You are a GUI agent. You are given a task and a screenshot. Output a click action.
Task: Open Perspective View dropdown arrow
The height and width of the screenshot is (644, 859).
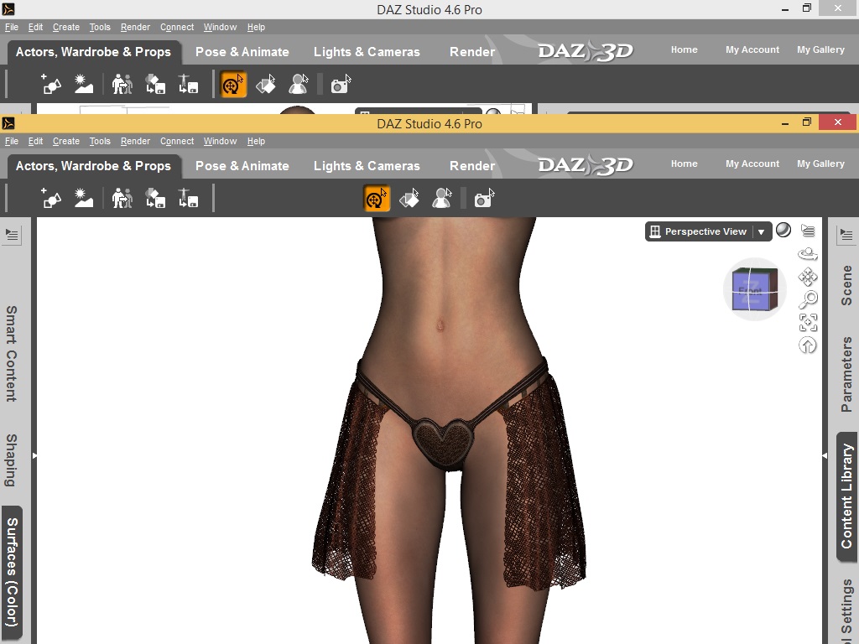pyautogui.click(x=762, y=231)
